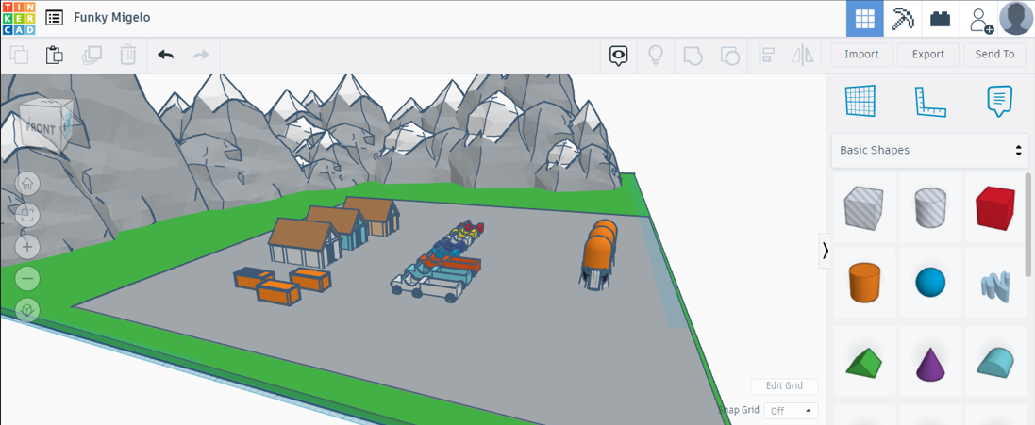Screen dimensions: 1035x425
Task: Pick the red Box shape
Action: click(994, 207)
